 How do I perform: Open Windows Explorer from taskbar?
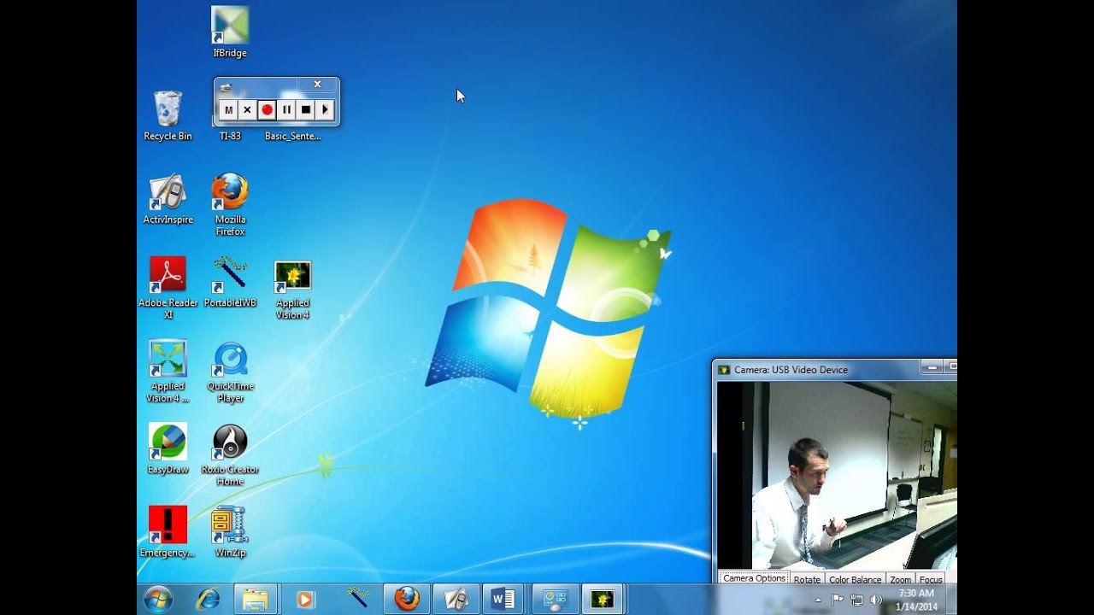point(255,600)
